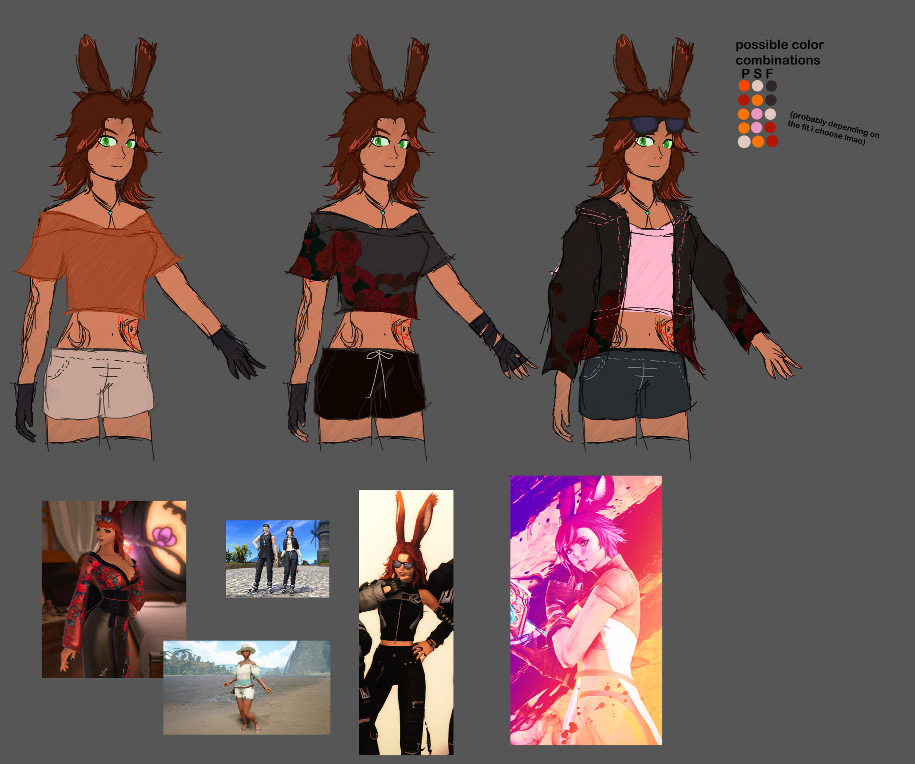The image size is (915, 764).
Task: Open the black outfit sunglasses viera photo
Action: (406, 623)
